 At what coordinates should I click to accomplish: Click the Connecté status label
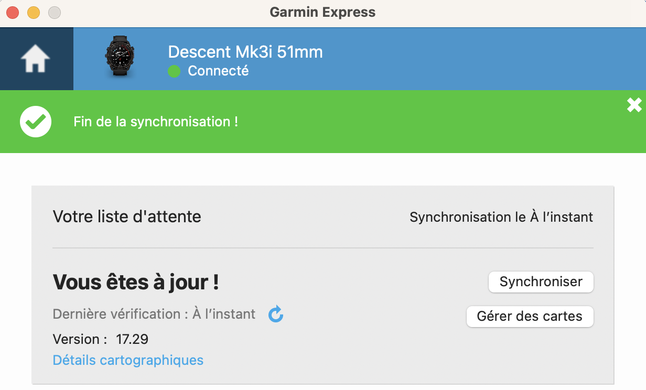click(x=218, y=71)
